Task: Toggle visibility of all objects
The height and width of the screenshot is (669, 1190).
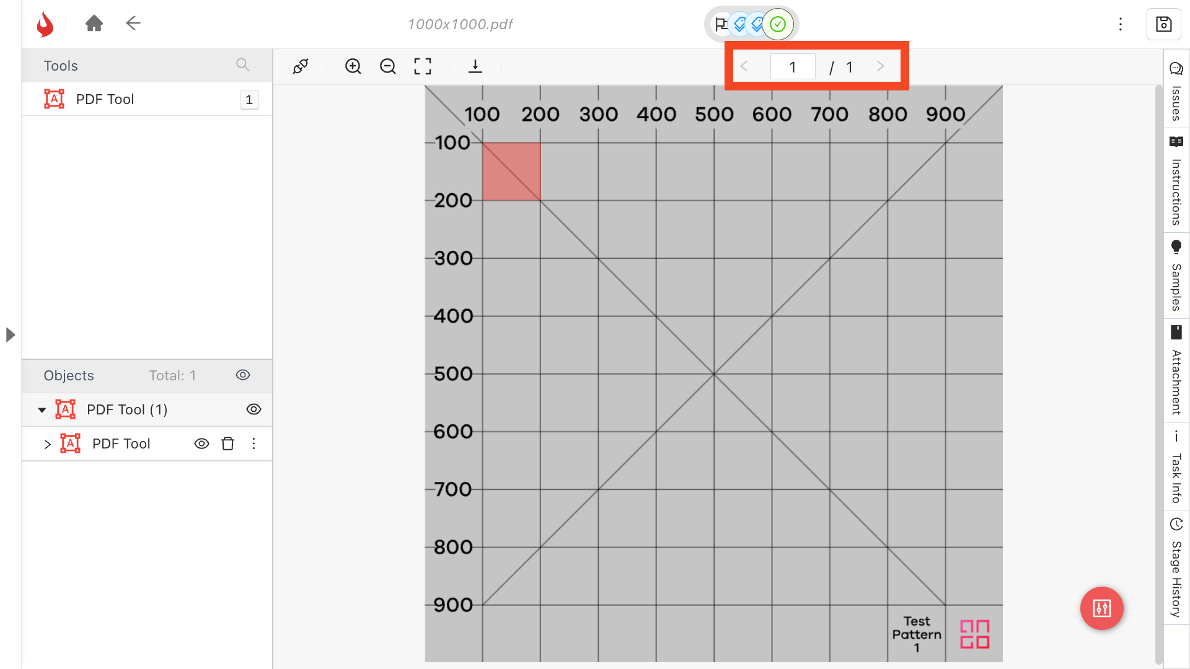Action: click(x=243, y=375)
